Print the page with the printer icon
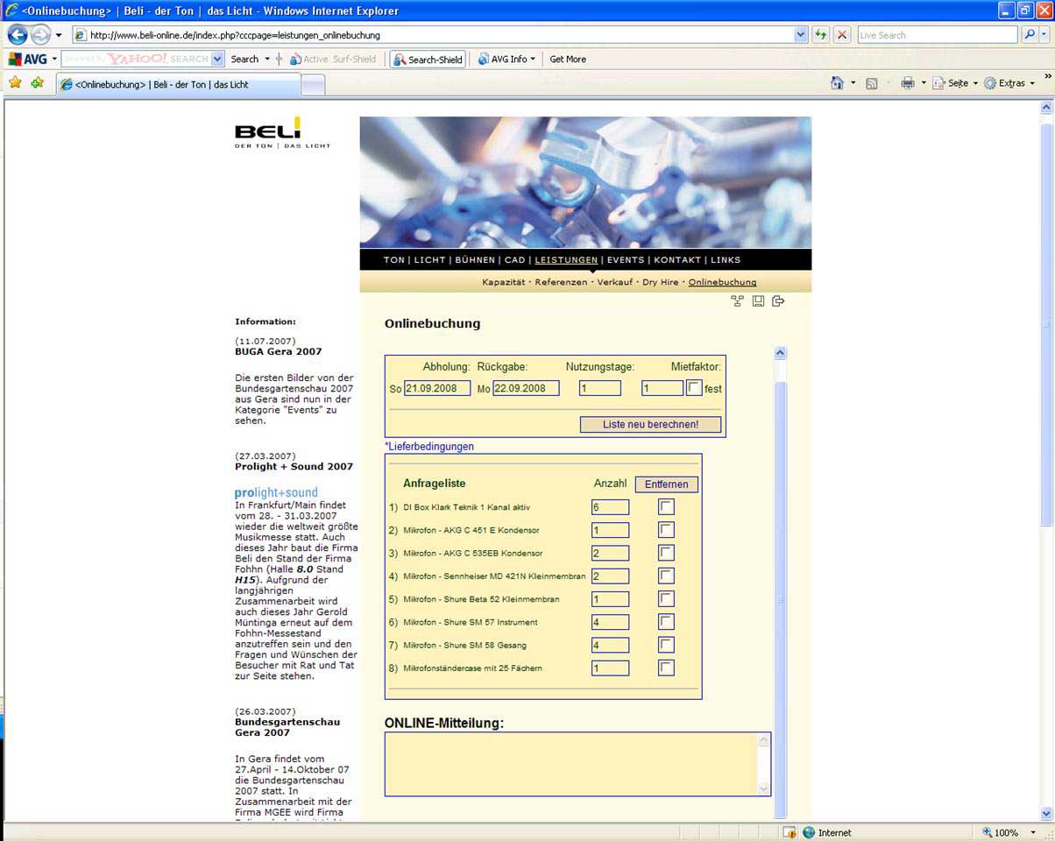1055x841 pixels. pos(908,83)
